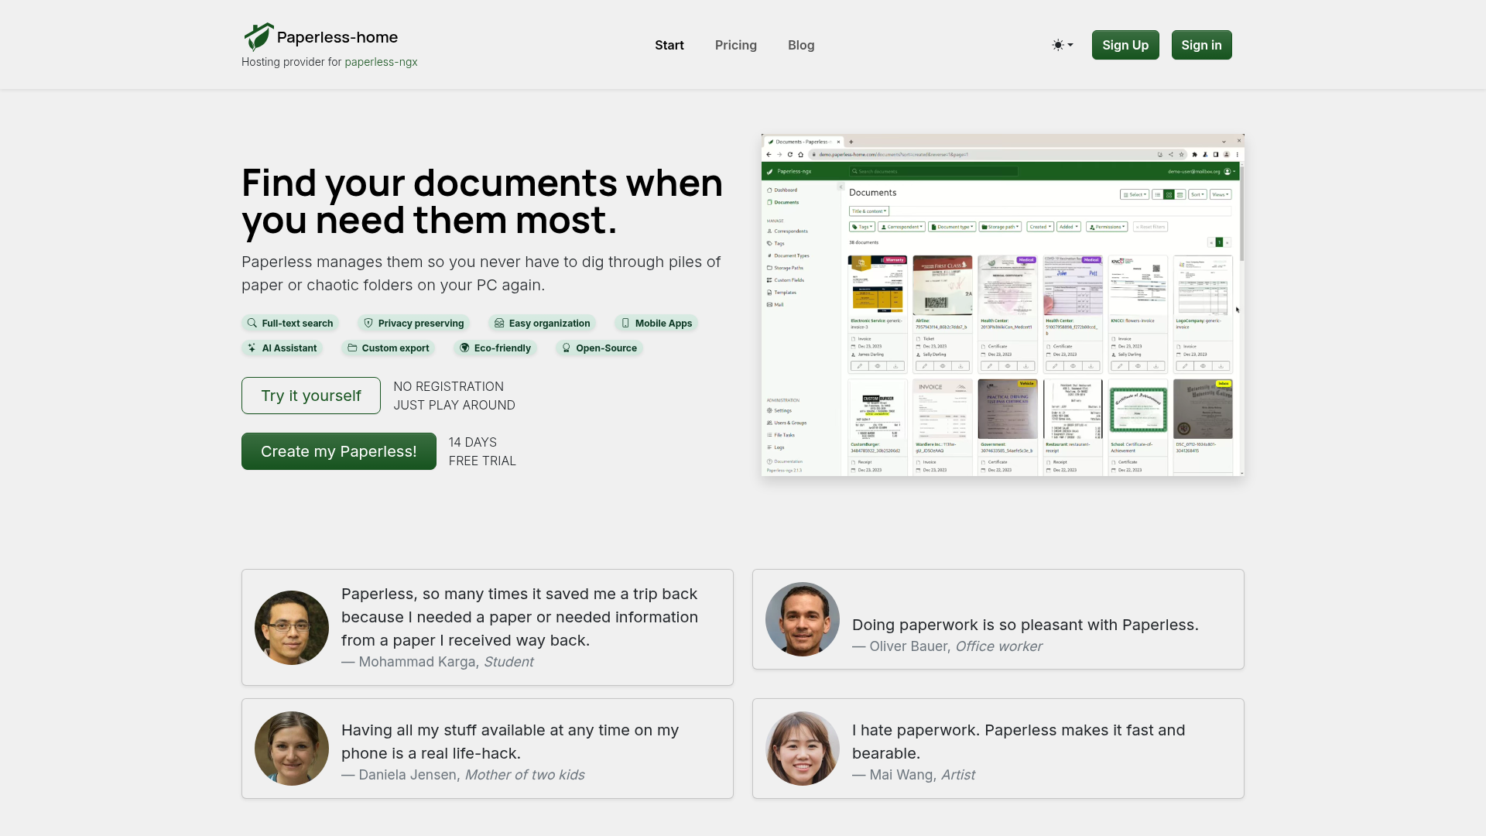Click the 'NO REGISTRATION JUST PLAY AROUND' text
The image size is (1486, 836).
[x=454, y=396]
